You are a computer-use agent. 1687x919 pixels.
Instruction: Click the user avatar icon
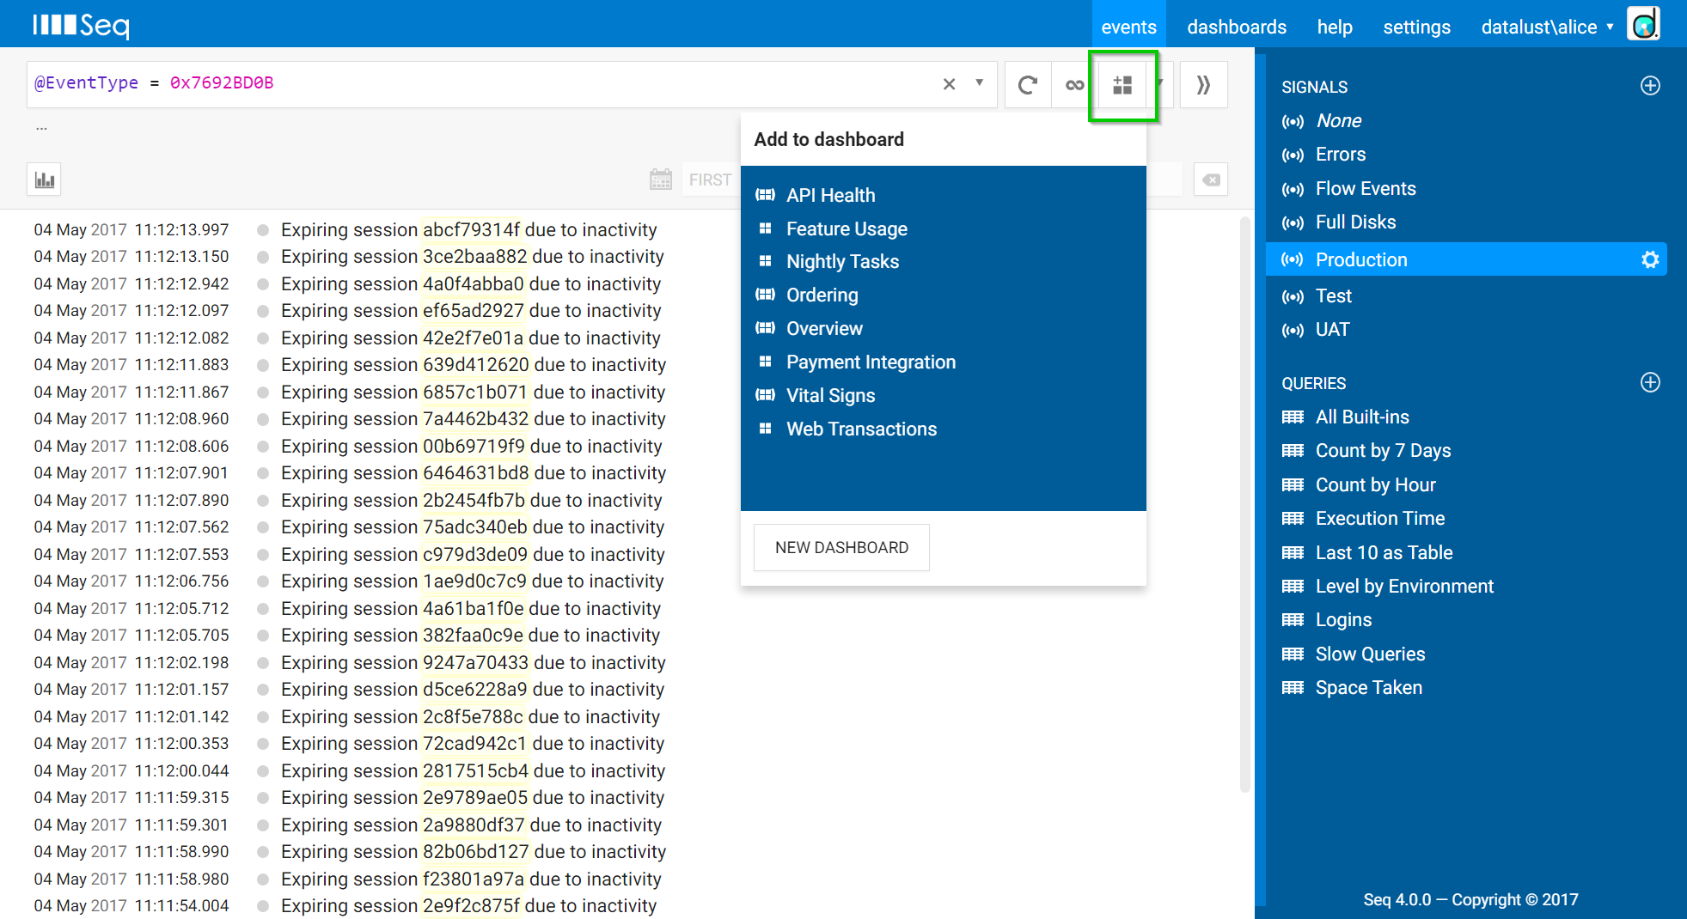click(1644, 24)
